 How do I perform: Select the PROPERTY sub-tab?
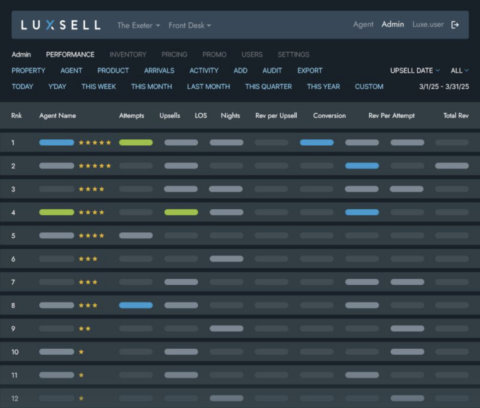28,71
